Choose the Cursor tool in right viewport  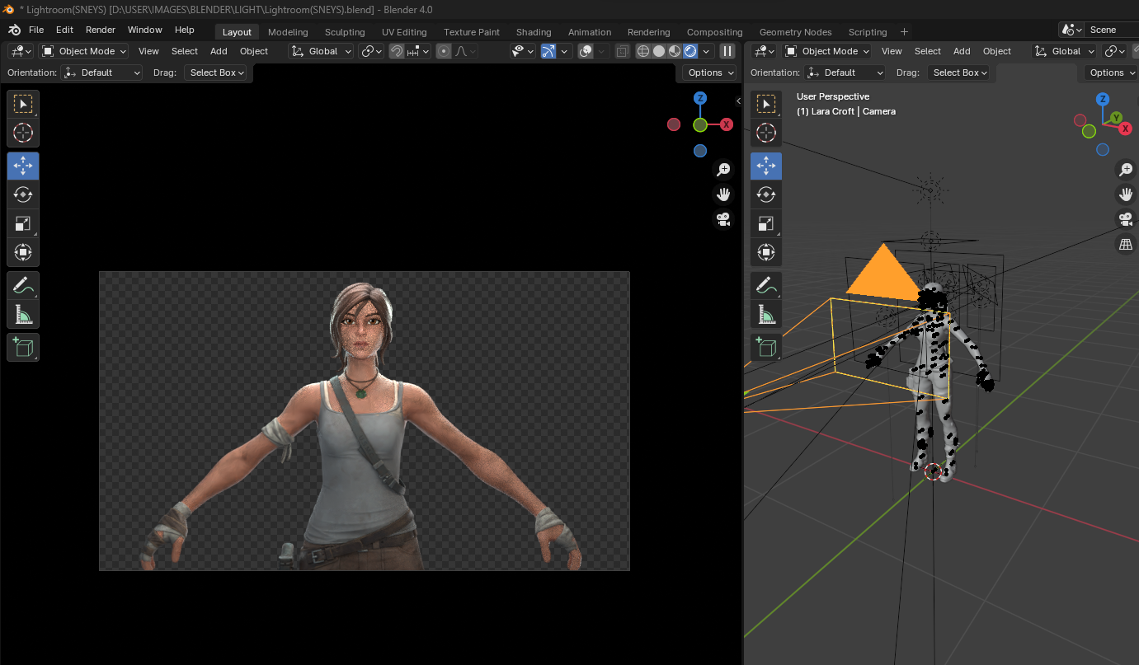766,133
